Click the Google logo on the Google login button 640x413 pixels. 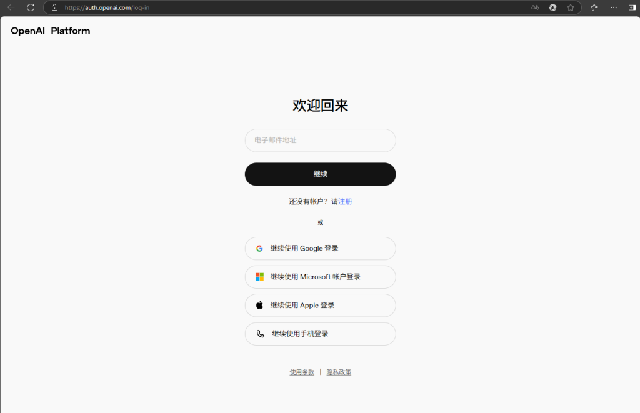[x=259, y=248]
